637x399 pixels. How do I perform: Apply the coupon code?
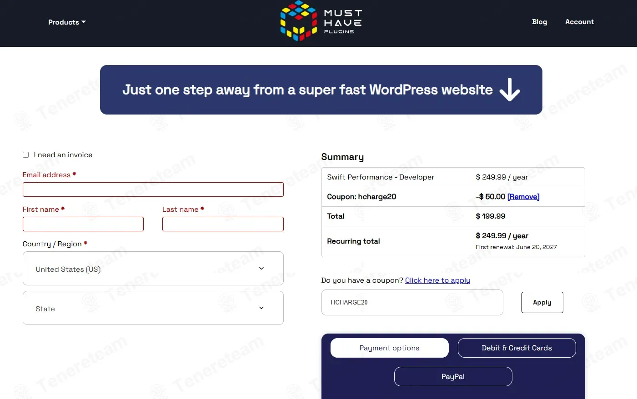tap(542, 302)
